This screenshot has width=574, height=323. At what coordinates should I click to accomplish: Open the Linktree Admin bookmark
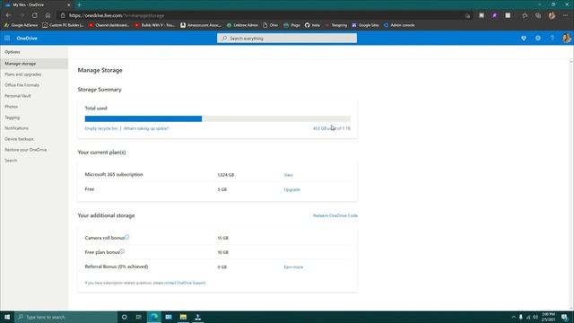242,25
